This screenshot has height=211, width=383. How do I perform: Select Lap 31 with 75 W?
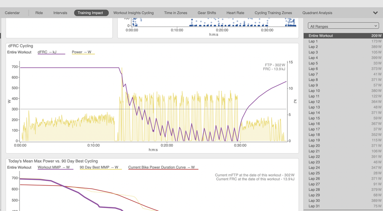click(x=343, y=206)
